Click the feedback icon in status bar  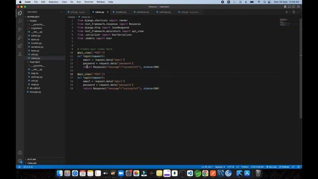pos(293,167)
